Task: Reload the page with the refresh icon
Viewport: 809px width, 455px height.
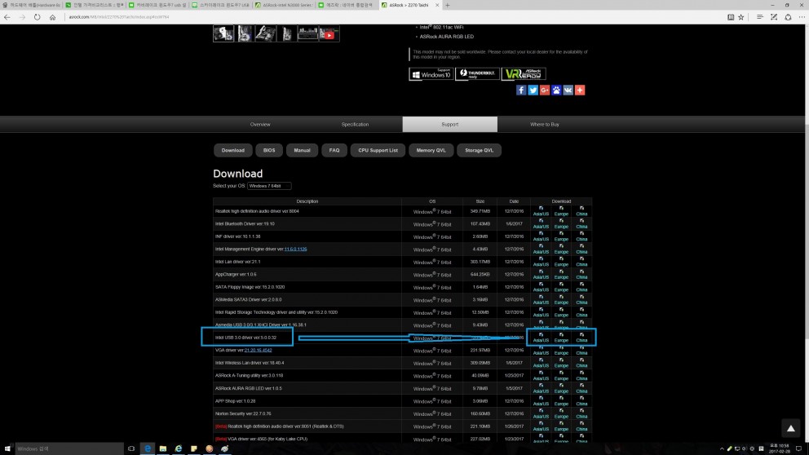Action: (38, 17)
